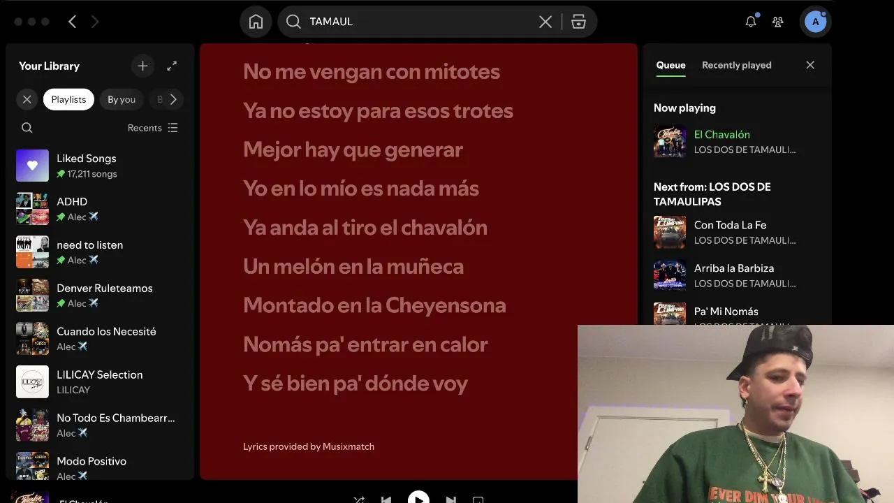This screenshot has height=503, width=894.
Task: Open the Denver Ruleteamos playlist
Action: pyautogui.click(x=100, y=296)
